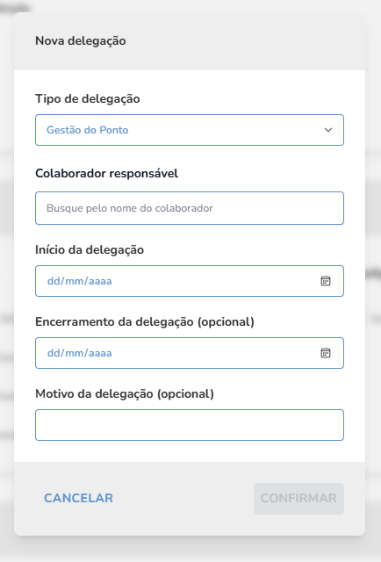
Task: Select the aaaa segment in Início date
Action: (100, 281)
